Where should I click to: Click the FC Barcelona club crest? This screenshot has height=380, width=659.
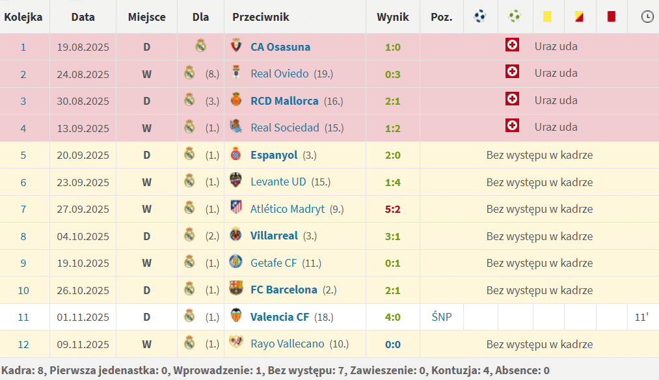[236, 290]
